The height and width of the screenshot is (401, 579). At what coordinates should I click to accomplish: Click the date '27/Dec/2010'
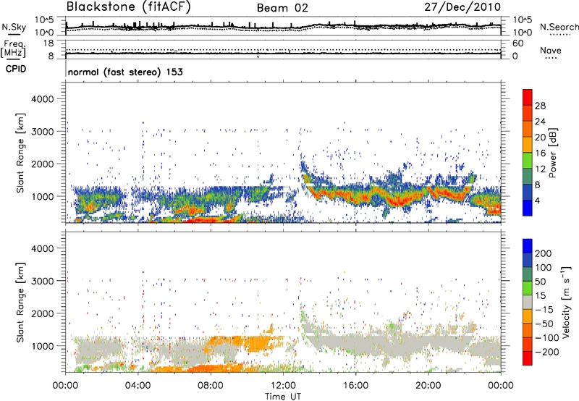click(x=462, y=7)
